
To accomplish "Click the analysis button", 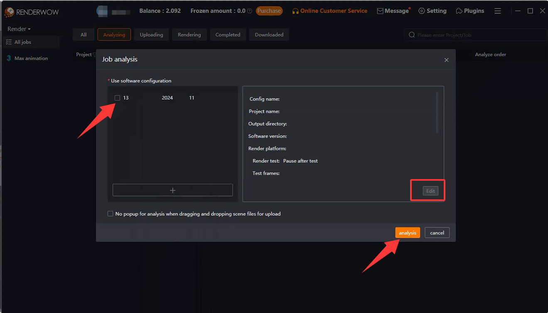I will pos(408,233).
